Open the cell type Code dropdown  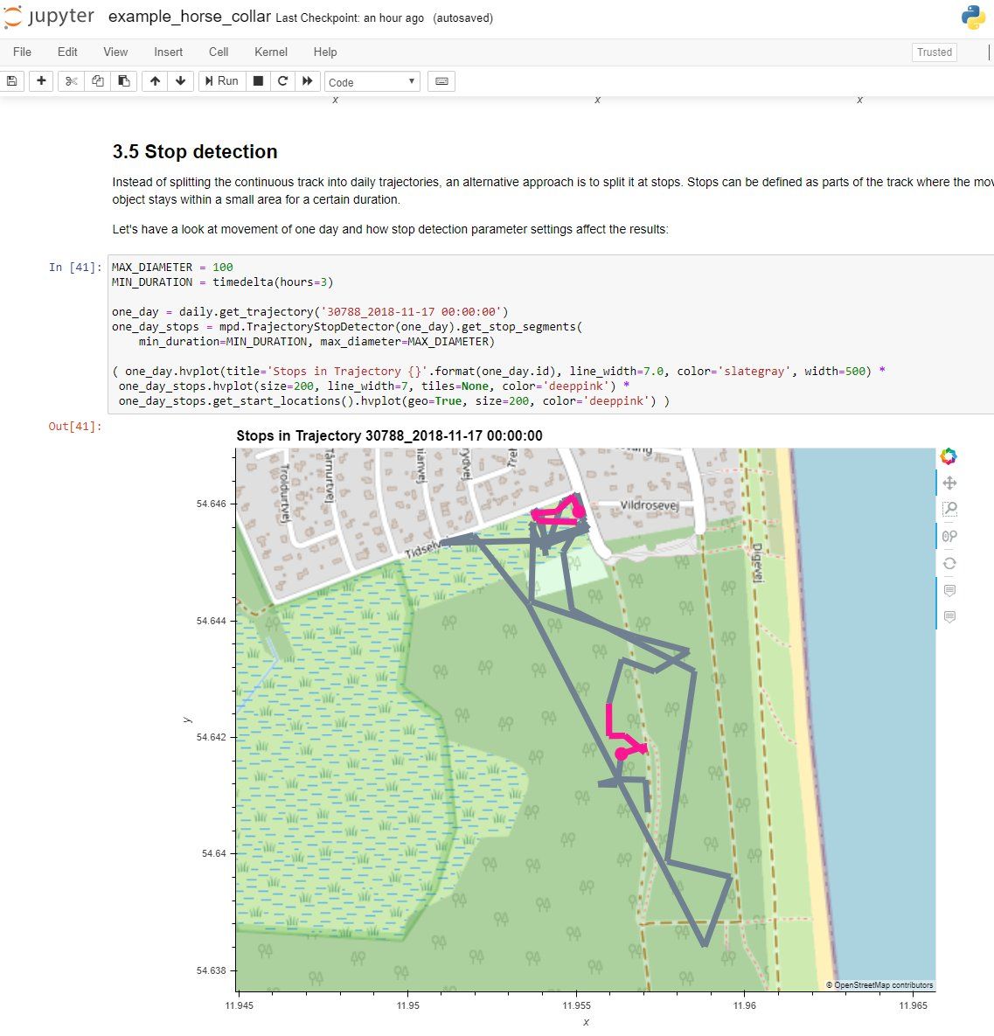pyautogui.click(x=372, y=82)
